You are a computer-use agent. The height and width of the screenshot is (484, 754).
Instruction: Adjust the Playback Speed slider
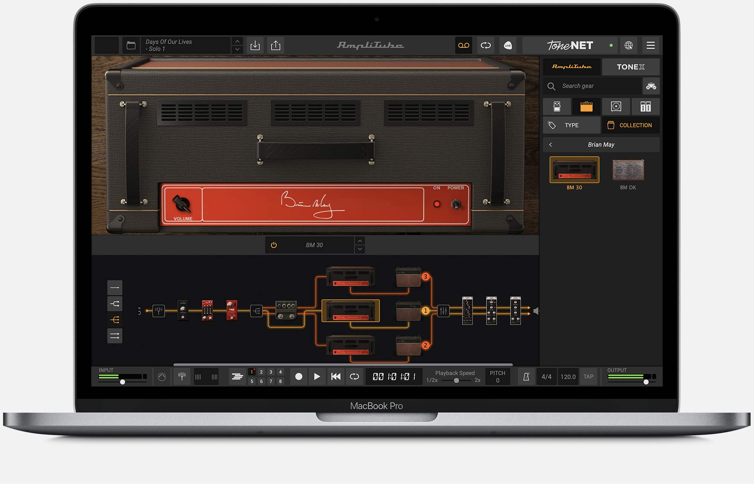(x=456, y=381)
